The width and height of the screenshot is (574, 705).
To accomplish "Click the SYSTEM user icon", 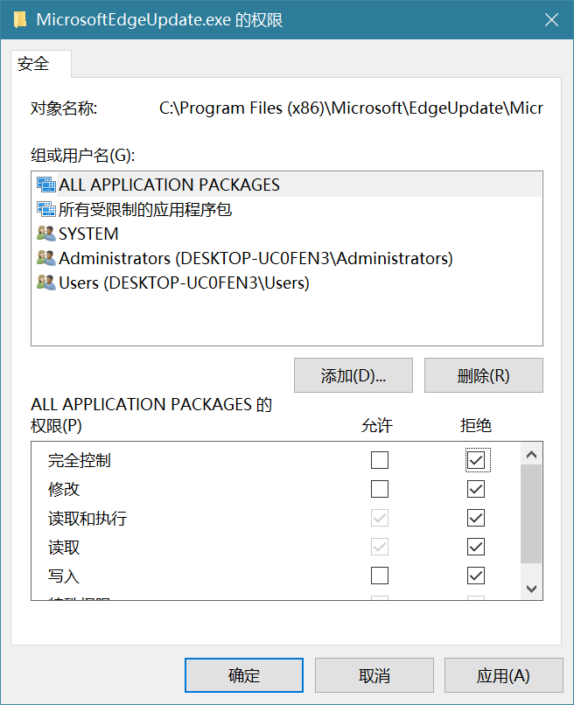I will click(45, 234).
